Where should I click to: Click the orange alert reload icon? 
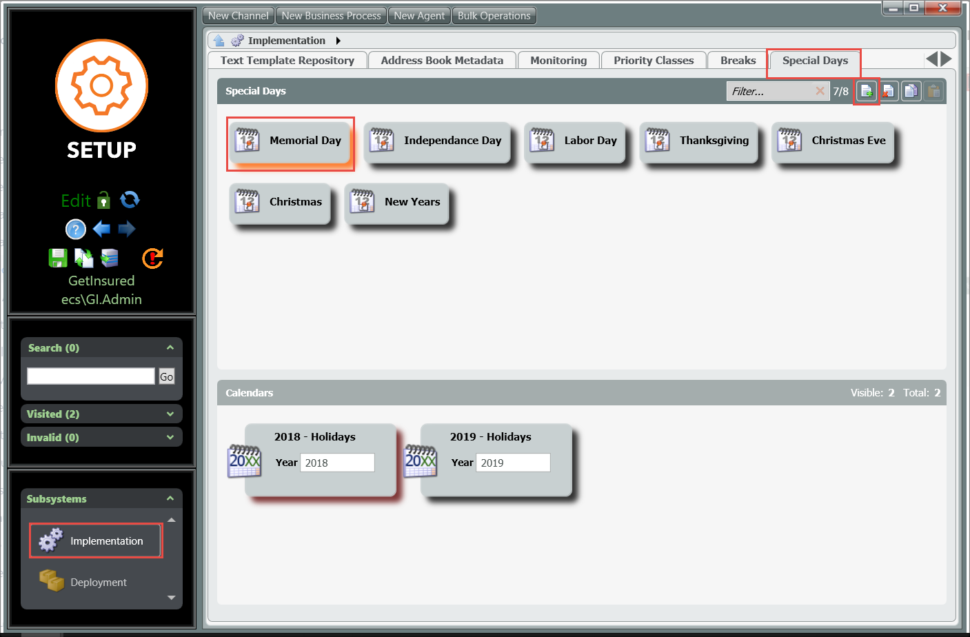coord(152,258)
